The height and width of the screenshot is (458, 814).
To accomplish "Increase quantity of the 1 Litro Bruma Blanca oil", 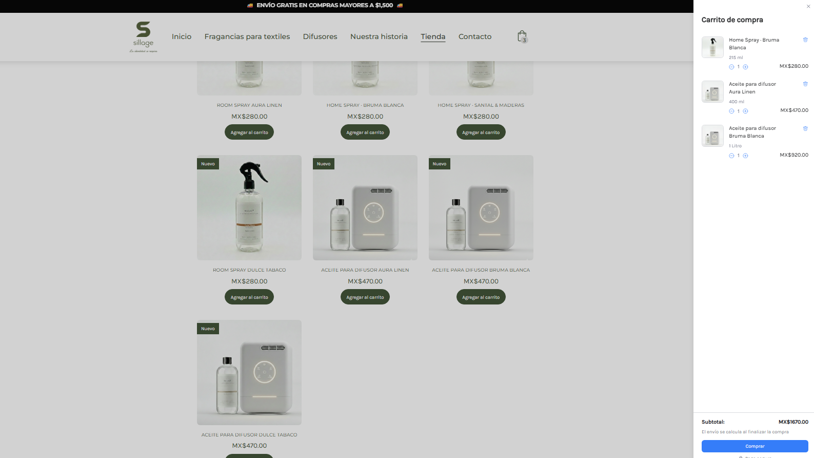I will point(745,156).
